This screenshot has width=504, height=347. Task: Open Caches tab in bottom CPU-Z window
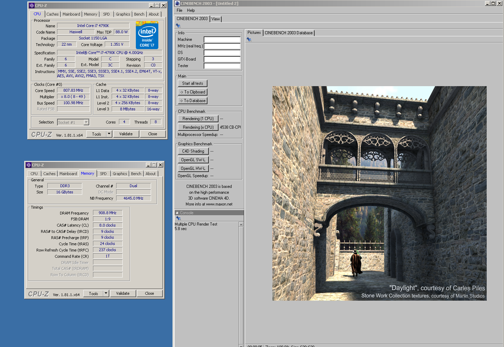(49, 174)
